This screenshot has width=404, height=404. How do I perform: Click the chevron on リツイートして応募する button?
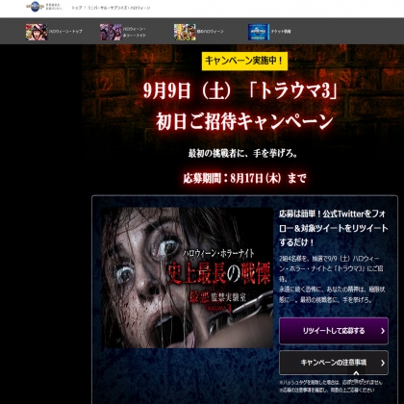click(383, 331)
